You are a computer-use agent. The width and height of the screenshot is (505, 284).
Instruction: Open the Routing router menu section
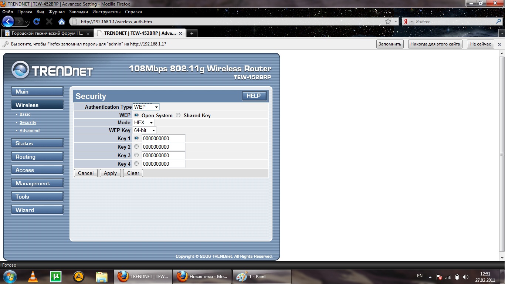(37, 157)
